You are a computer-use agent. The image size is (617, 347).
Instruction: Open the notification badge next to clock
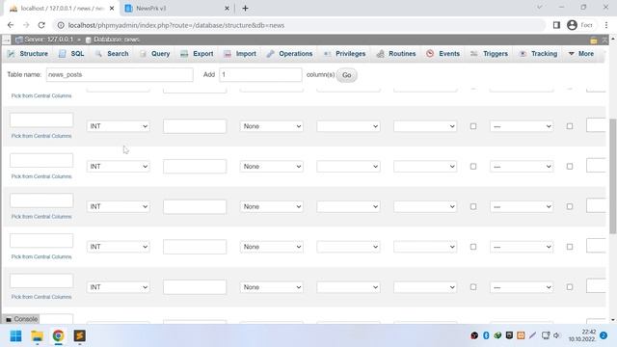tap(604, 335)
